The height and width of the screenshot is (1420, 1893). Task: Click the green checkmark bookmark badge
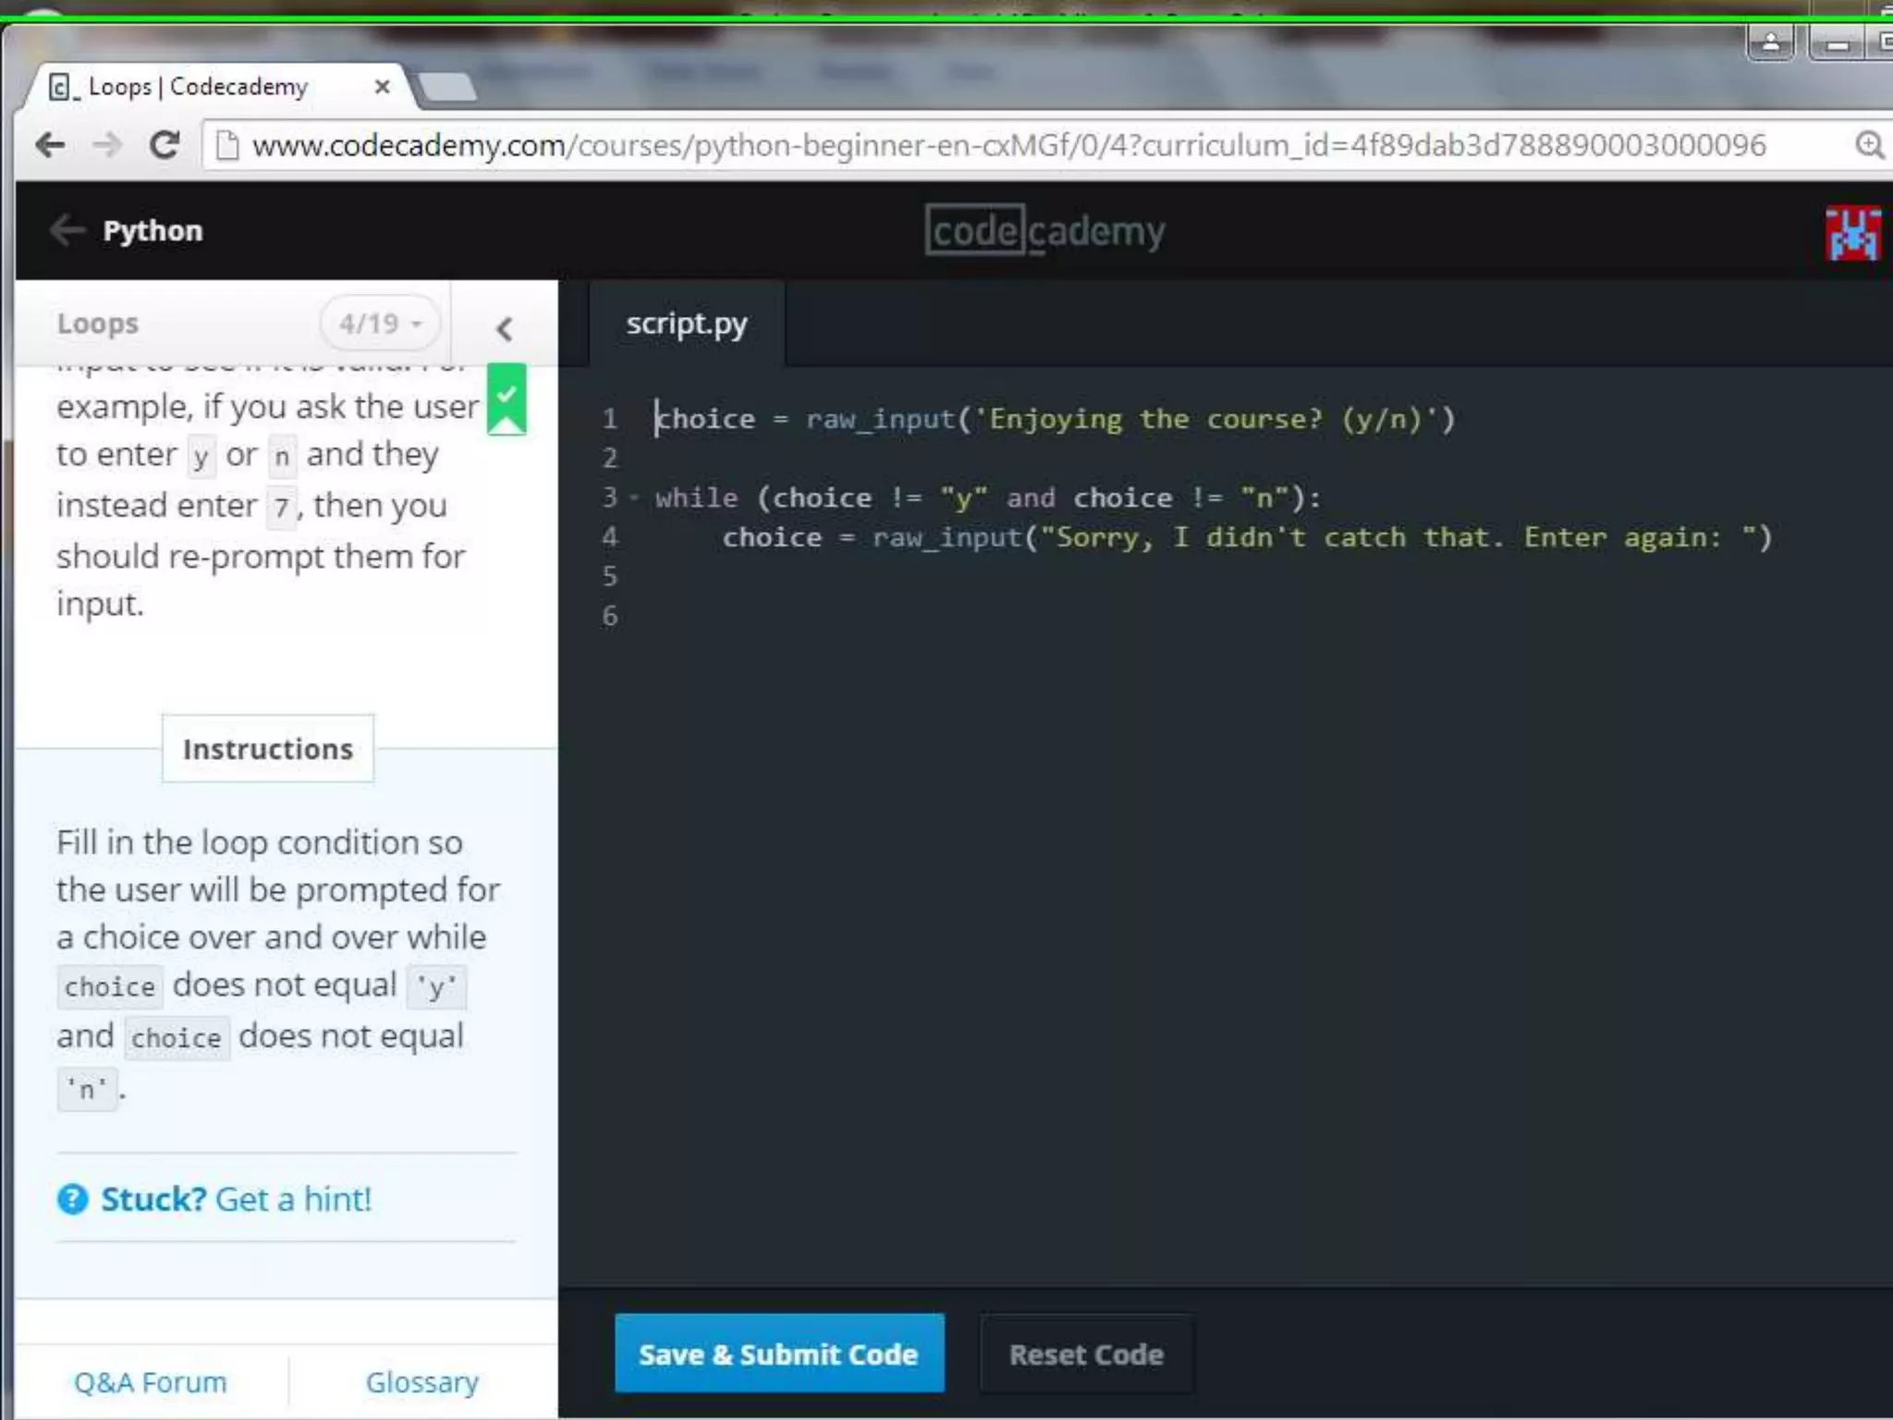[x=507, y=398]
